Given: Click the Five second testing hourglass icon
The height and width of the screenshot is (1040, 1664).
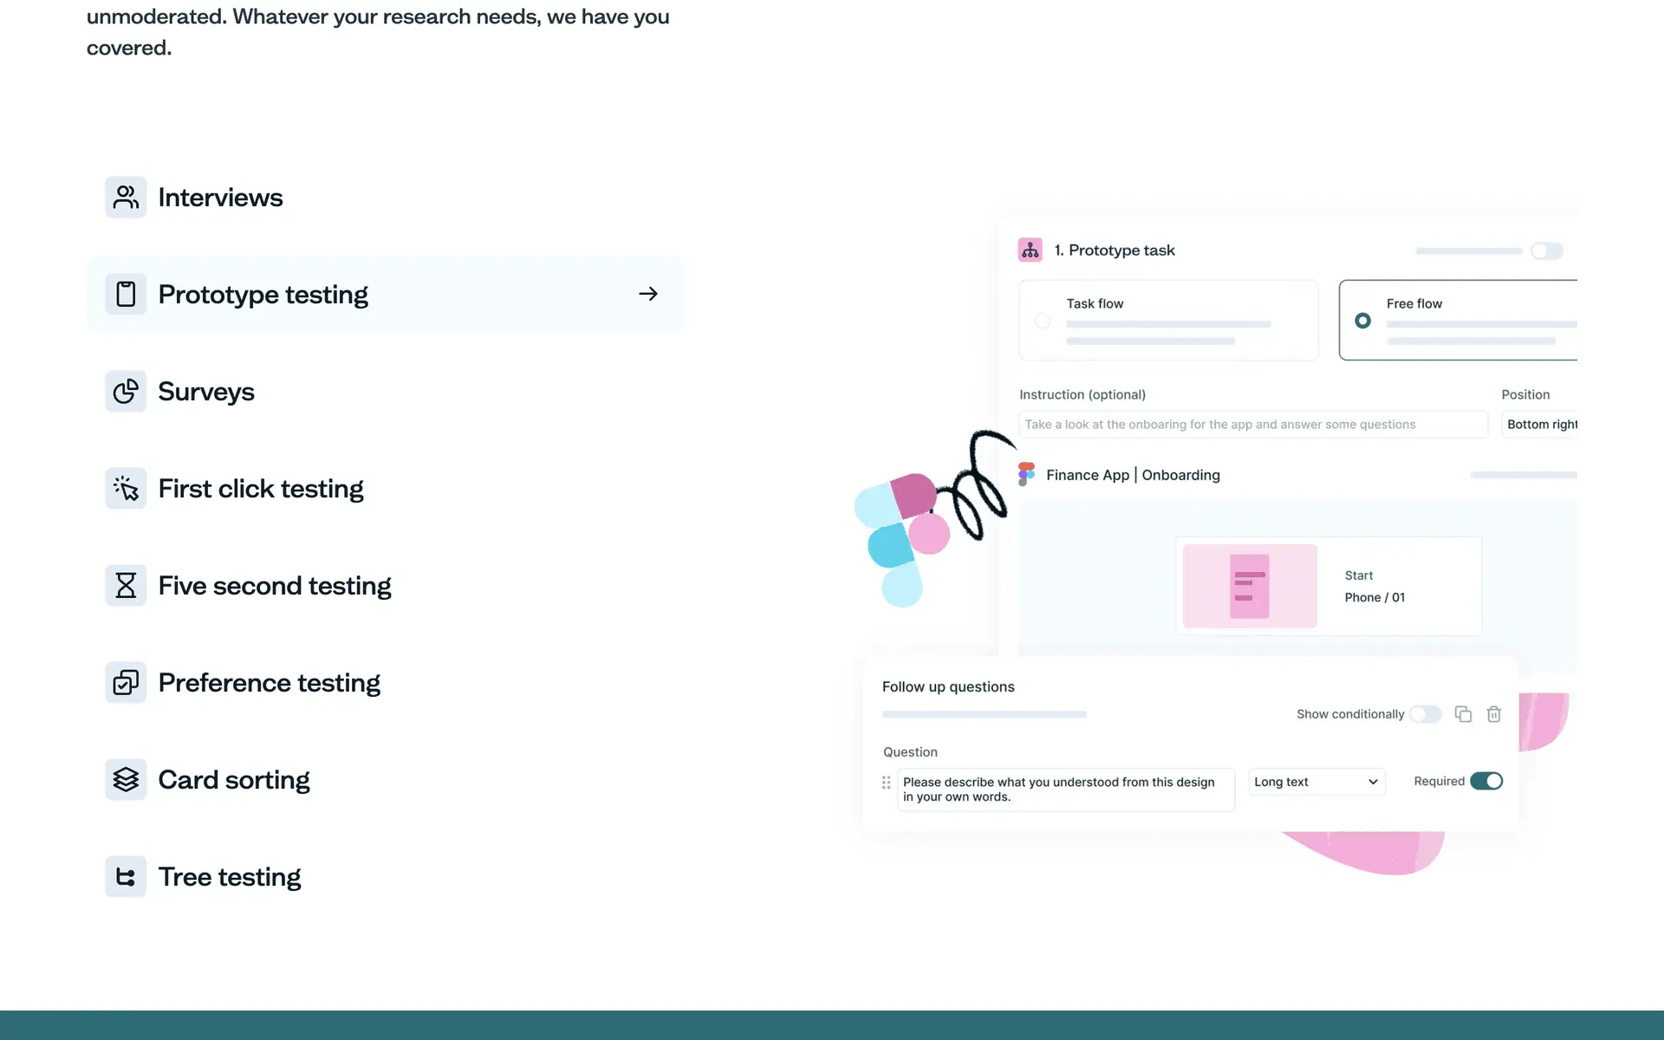Looking at the screenshot, I should (126, 586).
